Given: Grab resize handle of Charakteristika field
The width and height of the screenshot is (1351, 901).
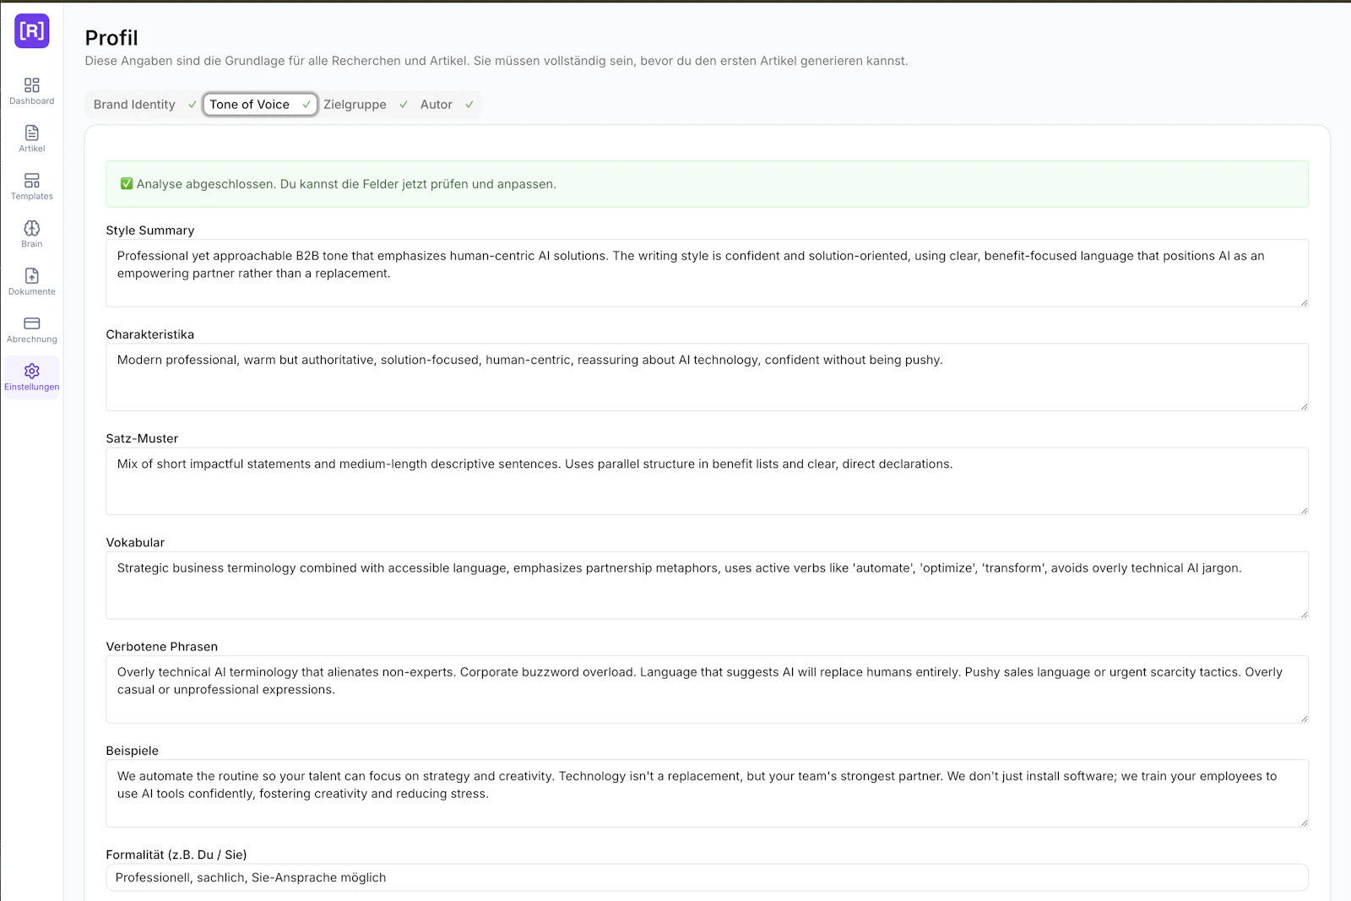Looking at the screenshot, I should (1304, 406).
